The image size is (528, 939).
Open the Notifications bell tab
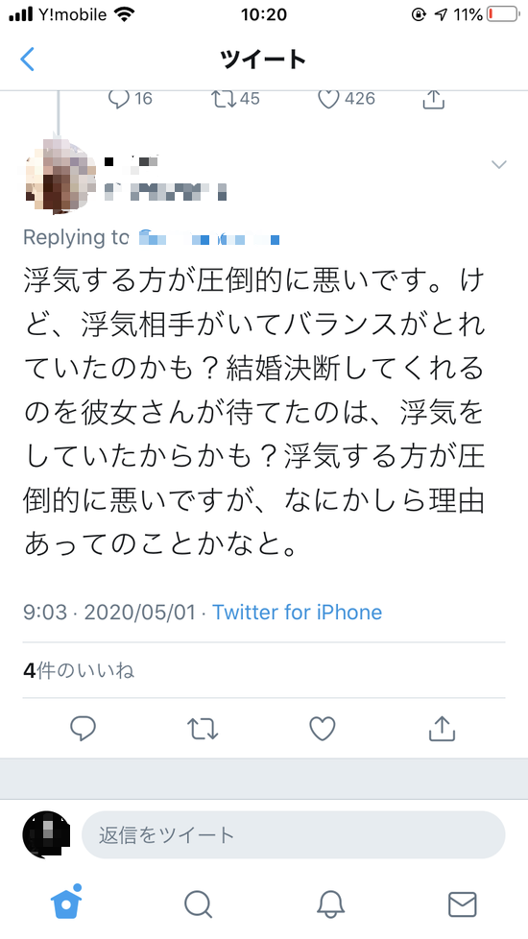coord(330,904)
